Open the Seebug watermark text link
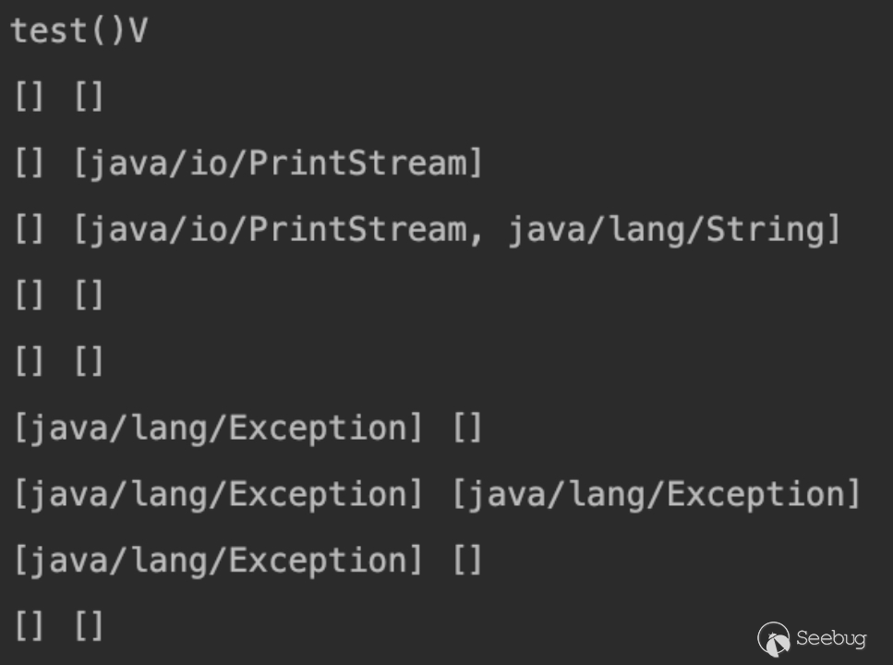Viewport: 893px width, 665px height. [x=830, y=638]
